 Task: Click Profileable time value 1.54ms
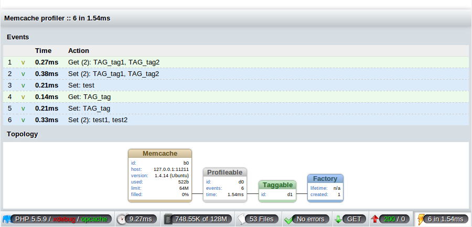tap(235, 194)
